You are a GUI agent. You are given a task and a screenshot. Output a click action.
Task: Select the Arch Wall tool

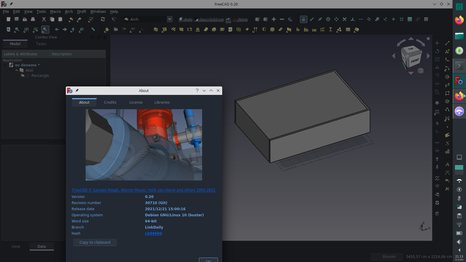[x=156, y=29]
